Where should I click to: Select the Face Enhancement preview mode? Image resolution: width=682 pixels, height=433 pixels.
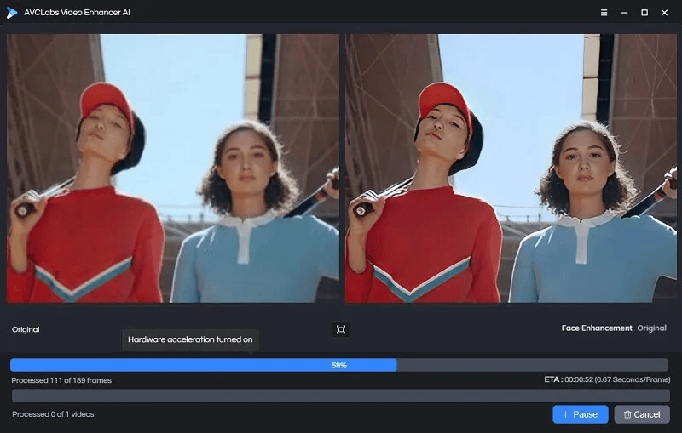597,328
